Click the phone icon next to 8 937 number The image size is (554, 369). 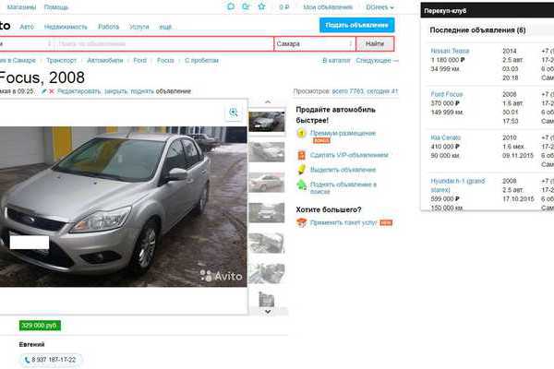click(27, 360)
